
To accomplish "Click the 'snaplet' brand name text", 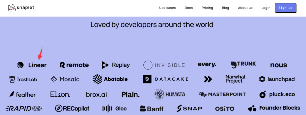I will tap(26, 8).
